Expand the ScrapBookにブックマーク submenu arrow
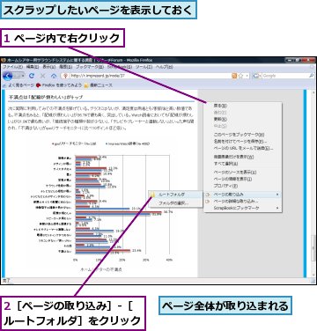Screen dimensions: 317x331 point(277,208)
